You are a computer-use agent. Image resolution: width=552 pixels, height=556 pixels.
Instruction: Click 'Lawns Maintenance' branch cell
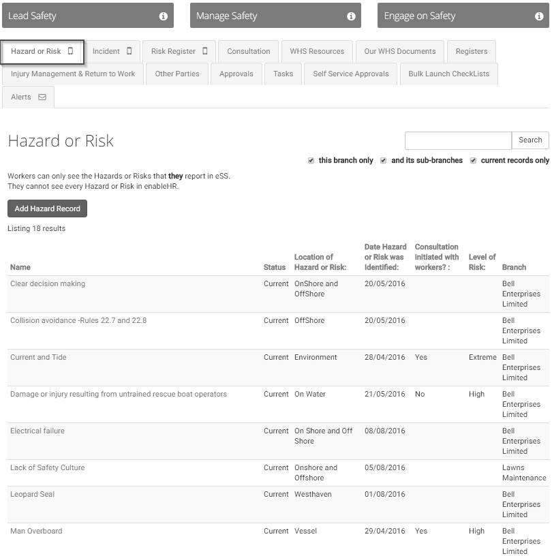[x=524, y=473]
